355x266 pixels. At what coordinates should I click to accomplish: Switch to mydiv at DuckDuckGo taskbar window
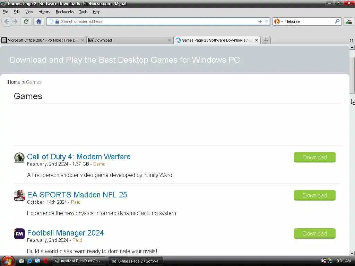(x=80, y=261)
